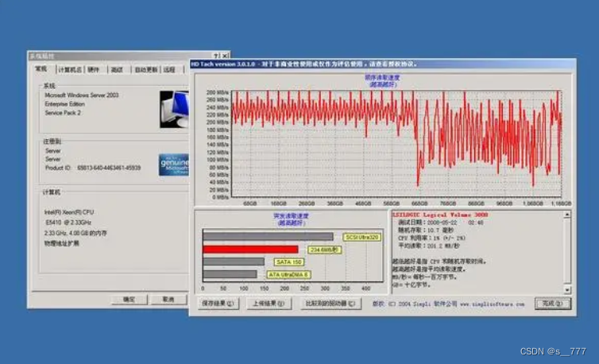Click the red burst speed bar
Image resolution: width=599 pixels, height=364 pixels.
(250, 250)
